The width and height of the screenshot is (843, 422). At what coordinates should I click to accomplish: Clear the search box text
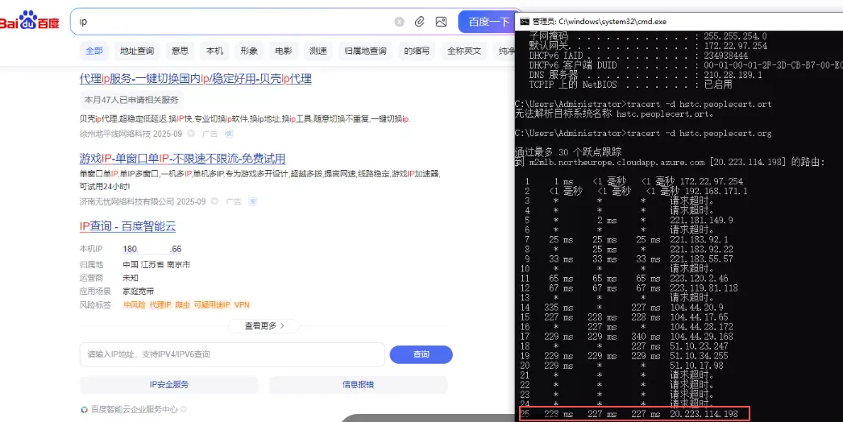pos(399,22)
